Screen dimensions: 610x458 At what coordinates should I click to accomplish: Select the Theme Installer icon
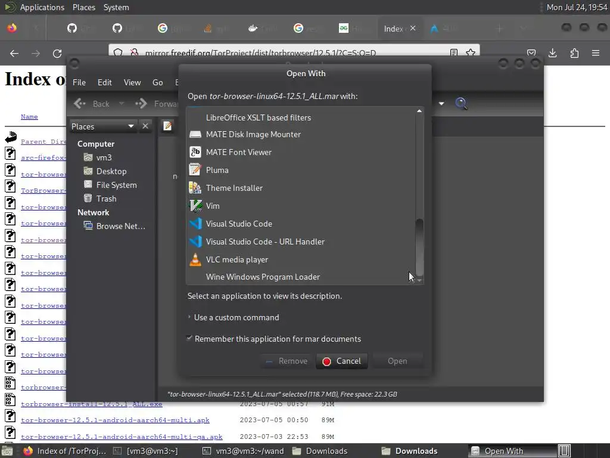pyautogui.click(x=195, y=188)
